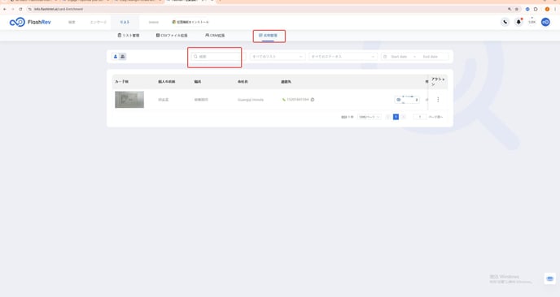Click the phone number 15201841594

tap(298, 100)
